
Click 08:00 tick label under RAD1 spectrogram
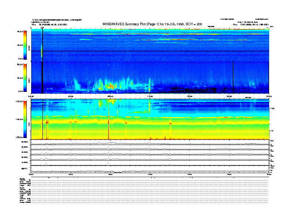click(x=110, y=96)
